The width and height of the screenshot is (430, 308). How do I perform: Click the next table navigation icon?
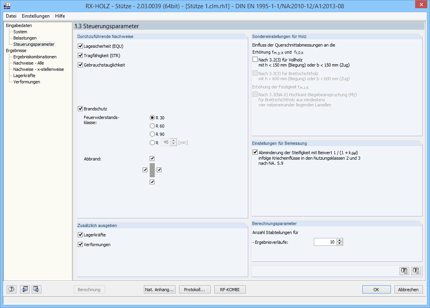tap(36, 289)
